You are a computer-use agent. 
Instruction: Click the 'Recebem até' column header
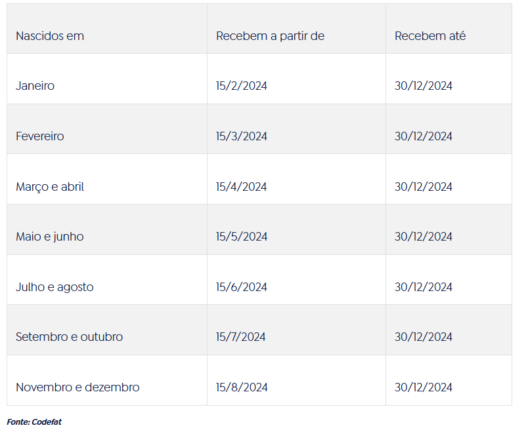[x=430, y=36]
